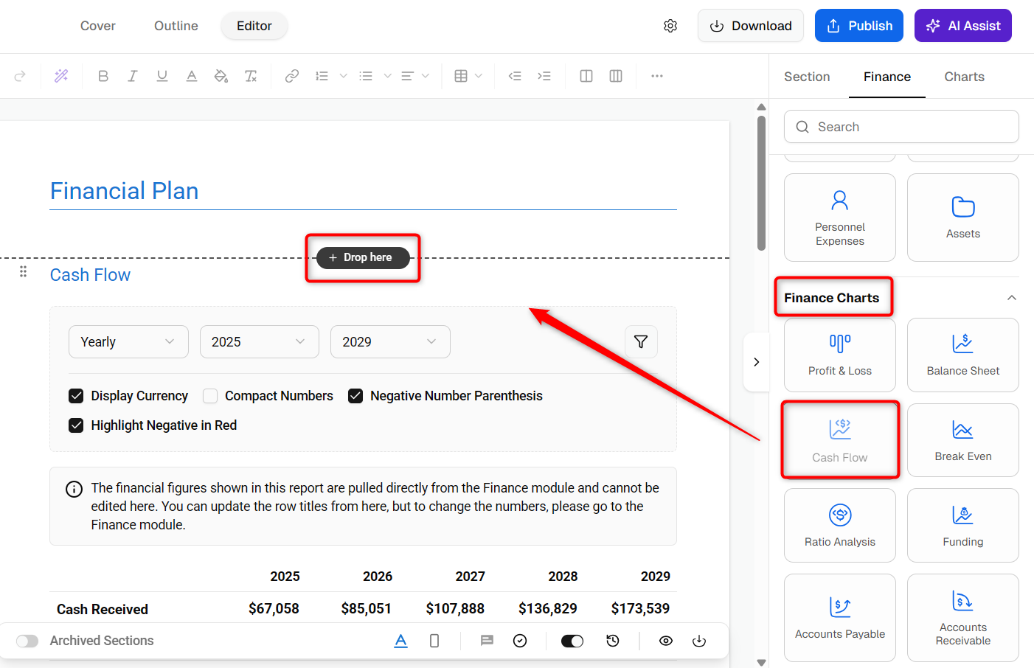Clear text formatting
Image resolution: width=1034 pixels, height=668 pixels.
point(251,76)
